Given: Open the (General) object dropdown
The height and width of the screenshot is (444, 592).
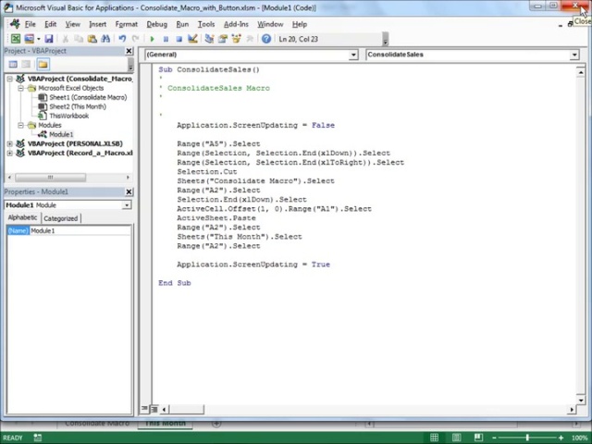Looking at the screenshot, I should [x=352, y=55].
